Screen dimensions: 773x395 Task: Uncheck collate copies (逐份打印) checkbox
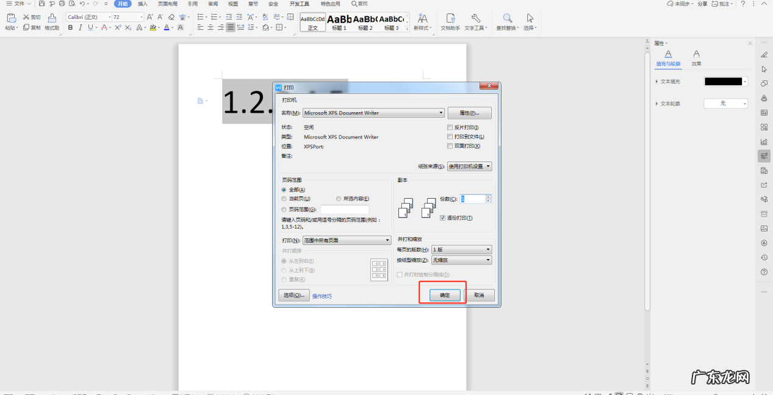tap(443, 218)
